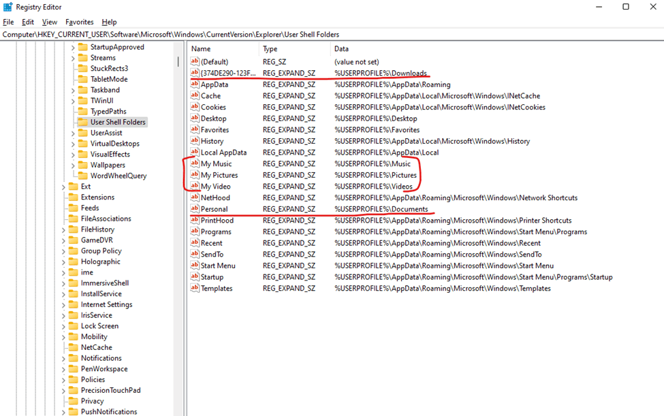Click the %USERPROFILE%\Downloads data value
Viewport: 664px width, 416px height.
[380, 73]
